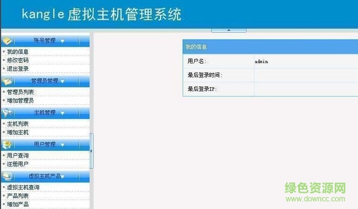Go to 增加主机
Image resolution: width=358 pixels, height=209 pixels.
click(x=18, y=132)
